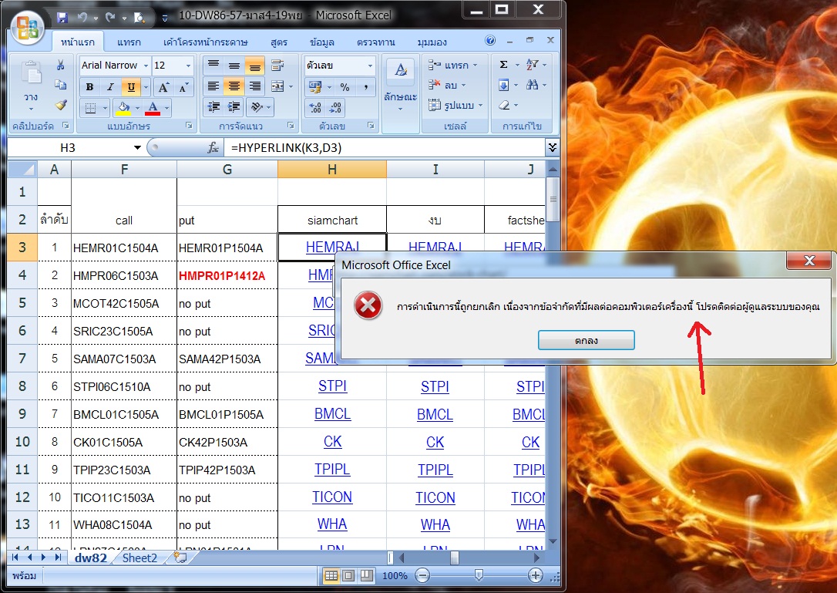This screenshot has height=593, width=837.
Task: Open Find & Select binoculars icon
Action: coord(532,84)
